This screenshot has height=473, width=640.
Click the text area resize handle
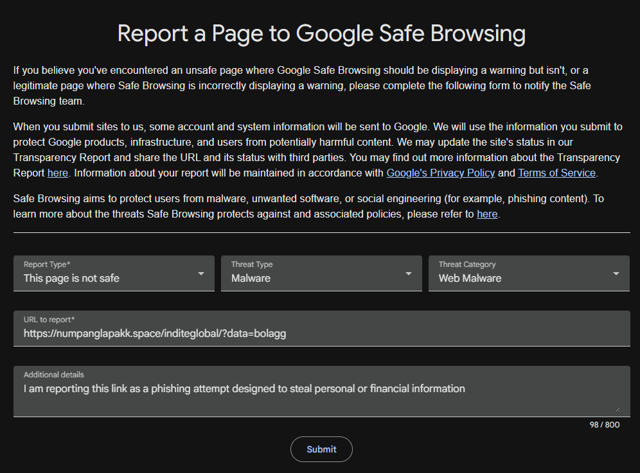[617, 409]
